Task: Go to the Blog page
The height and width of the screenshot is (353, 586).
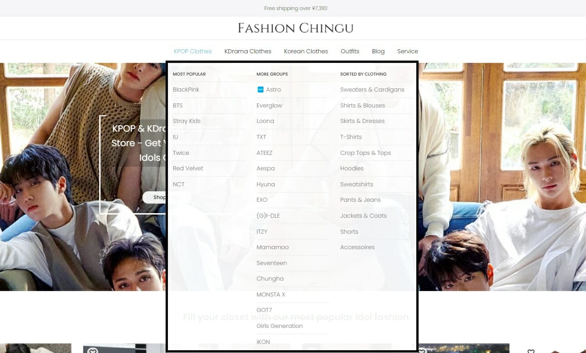Action: coord(378,51)
